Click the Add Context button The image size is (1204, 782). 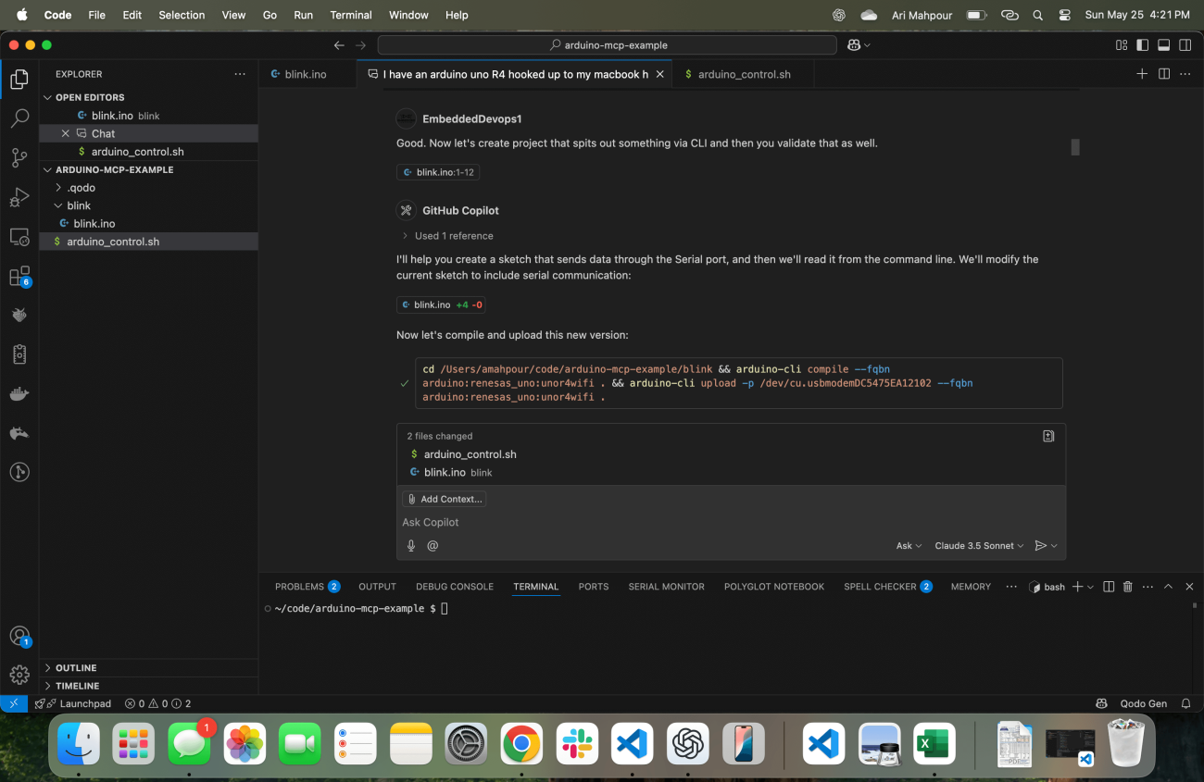pos(444,499)
